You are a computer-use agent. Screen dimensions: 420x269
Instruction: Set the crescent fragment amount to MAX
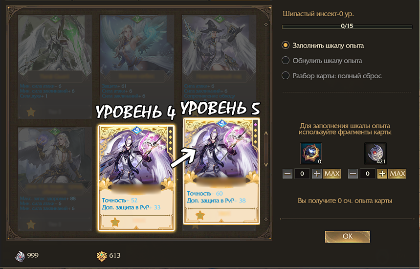pyautogui.click(x=397, y=174)
